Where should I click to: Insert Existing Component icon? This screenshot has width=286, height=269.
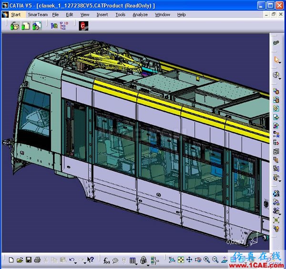[x=276, y=117]
